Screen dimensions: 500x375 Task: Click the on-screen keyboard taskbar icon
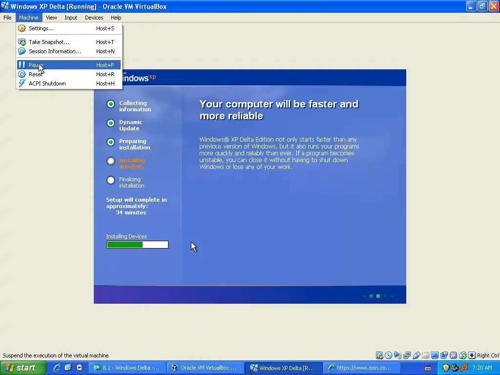pos(428,368)
